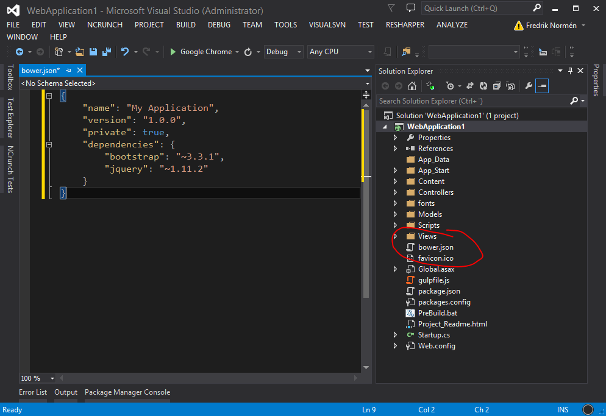Expand the Properties node in Solution Explorer
This screenshot has width=606, height=416.
tap(395, 138)
